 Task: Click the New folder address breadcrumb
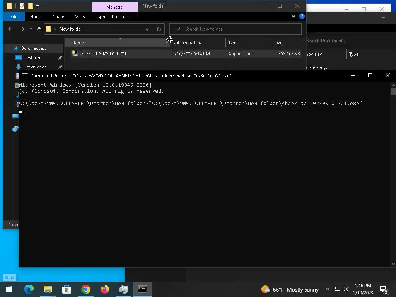click(71, 29)
